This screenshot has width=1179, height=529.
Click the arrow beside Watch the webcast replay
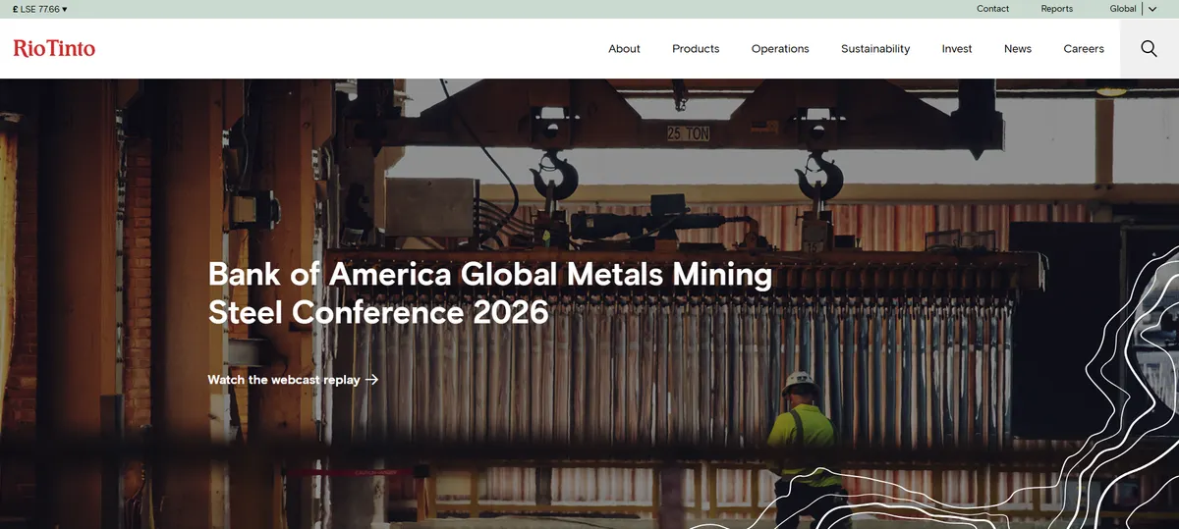click(x=371, y=380)
